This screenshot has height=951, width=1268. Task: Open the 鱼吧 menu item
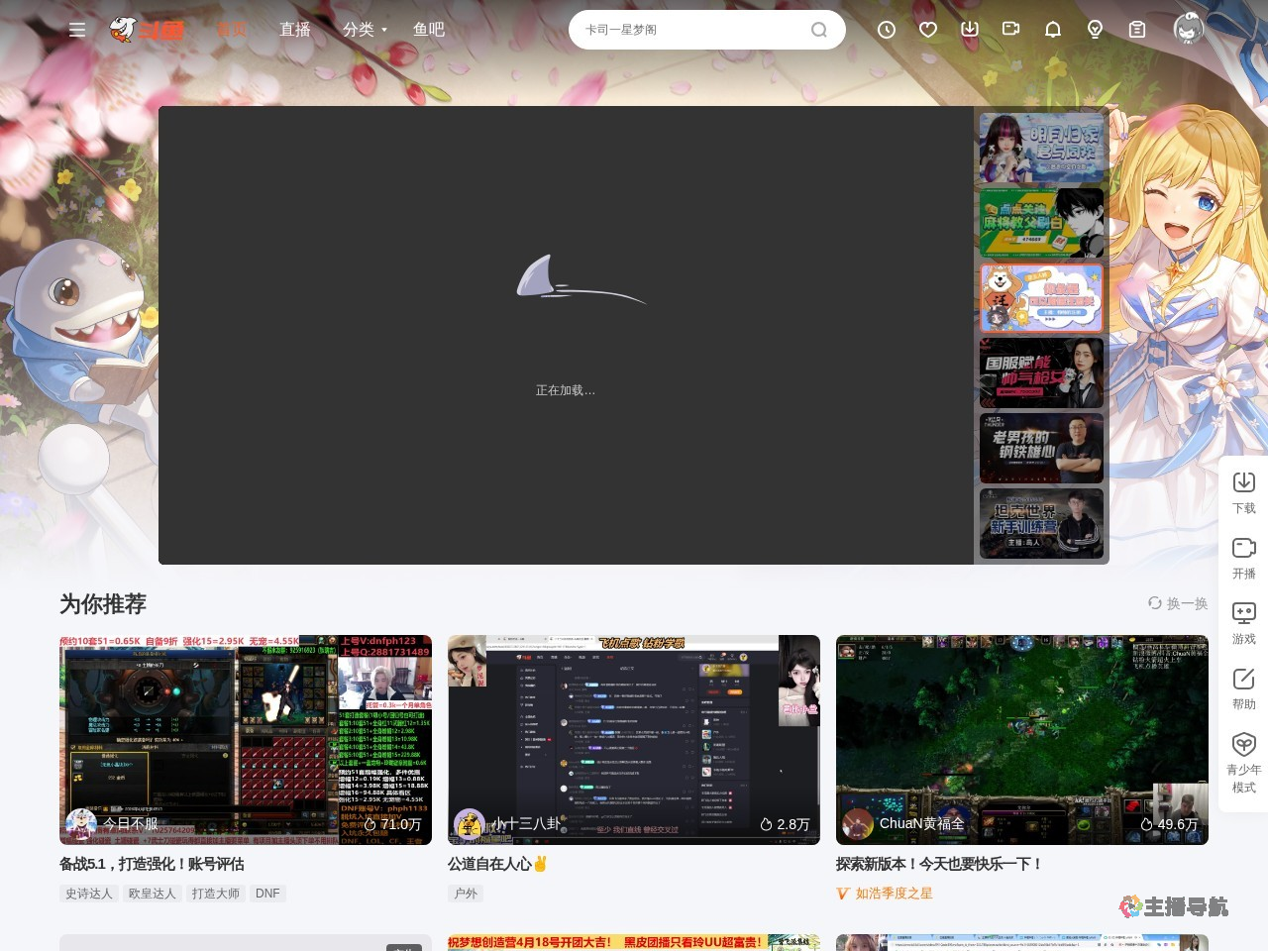click(429, 30)
